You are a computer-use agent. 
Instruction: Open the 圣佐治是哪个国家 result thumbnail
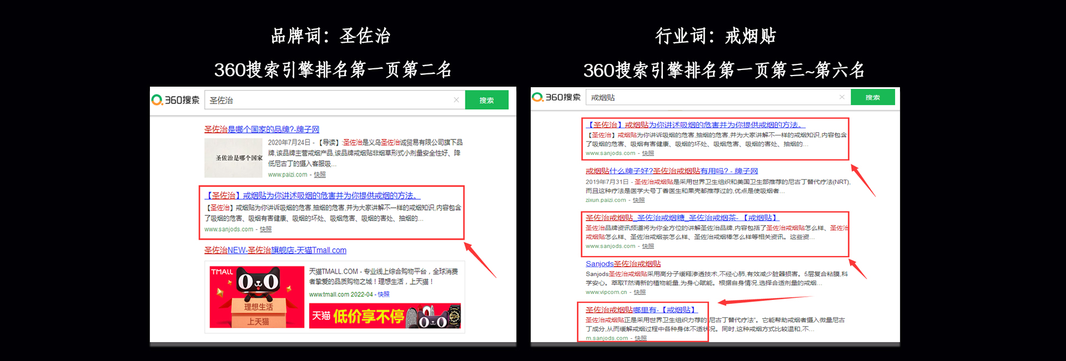tap(234, 158)
